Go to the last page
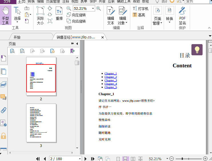This screenshot has height=161, width=212. click(x=93, y=159)
